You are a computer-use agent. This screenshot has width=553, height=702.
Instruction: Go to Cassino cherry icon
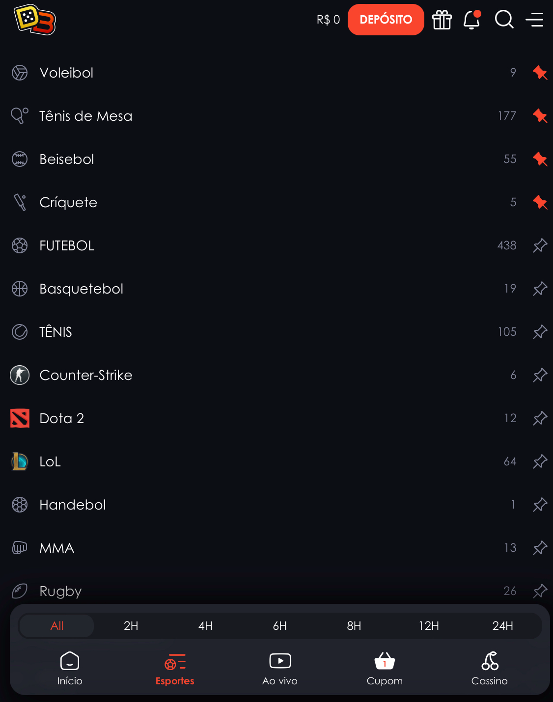click(490, 661)
